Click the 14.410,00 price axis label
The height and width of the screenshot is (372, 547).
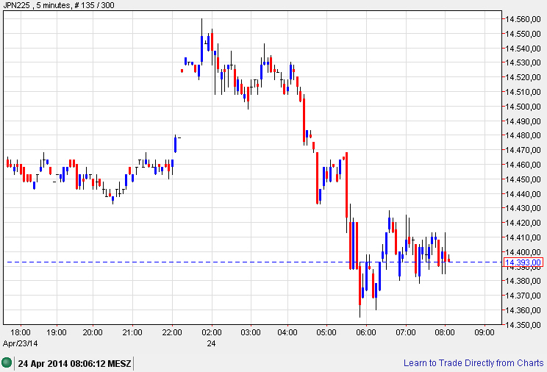tap(523, 237)
